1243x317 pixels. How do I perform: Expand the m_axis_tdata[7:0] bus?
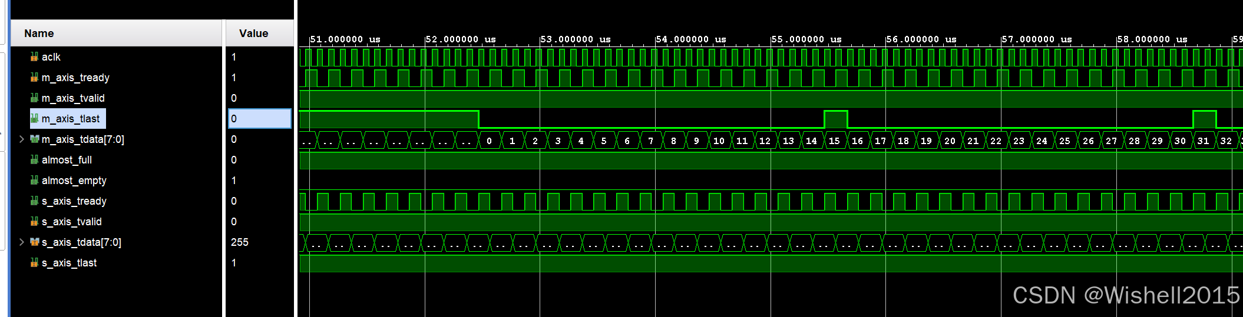tap(21, 139)
